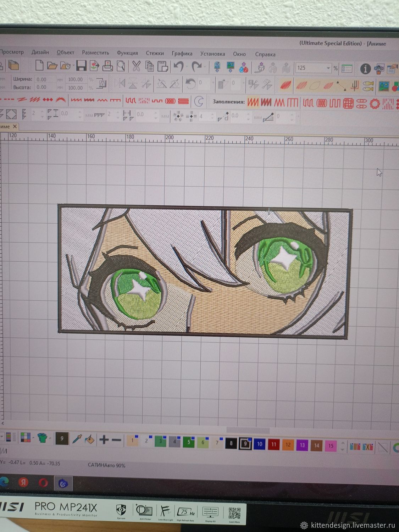Viewport: 399px width, 532px height.
Task: Open Microsoft Edge from the taskbar
Action: 4,482
